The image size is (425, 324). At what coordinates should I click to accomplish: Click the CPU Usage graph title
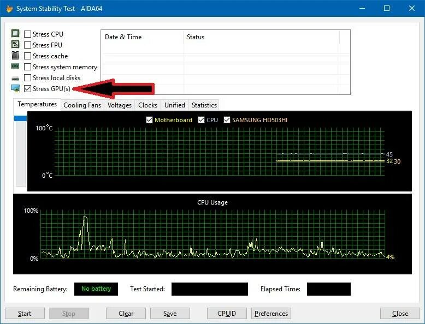pos(212,202)
